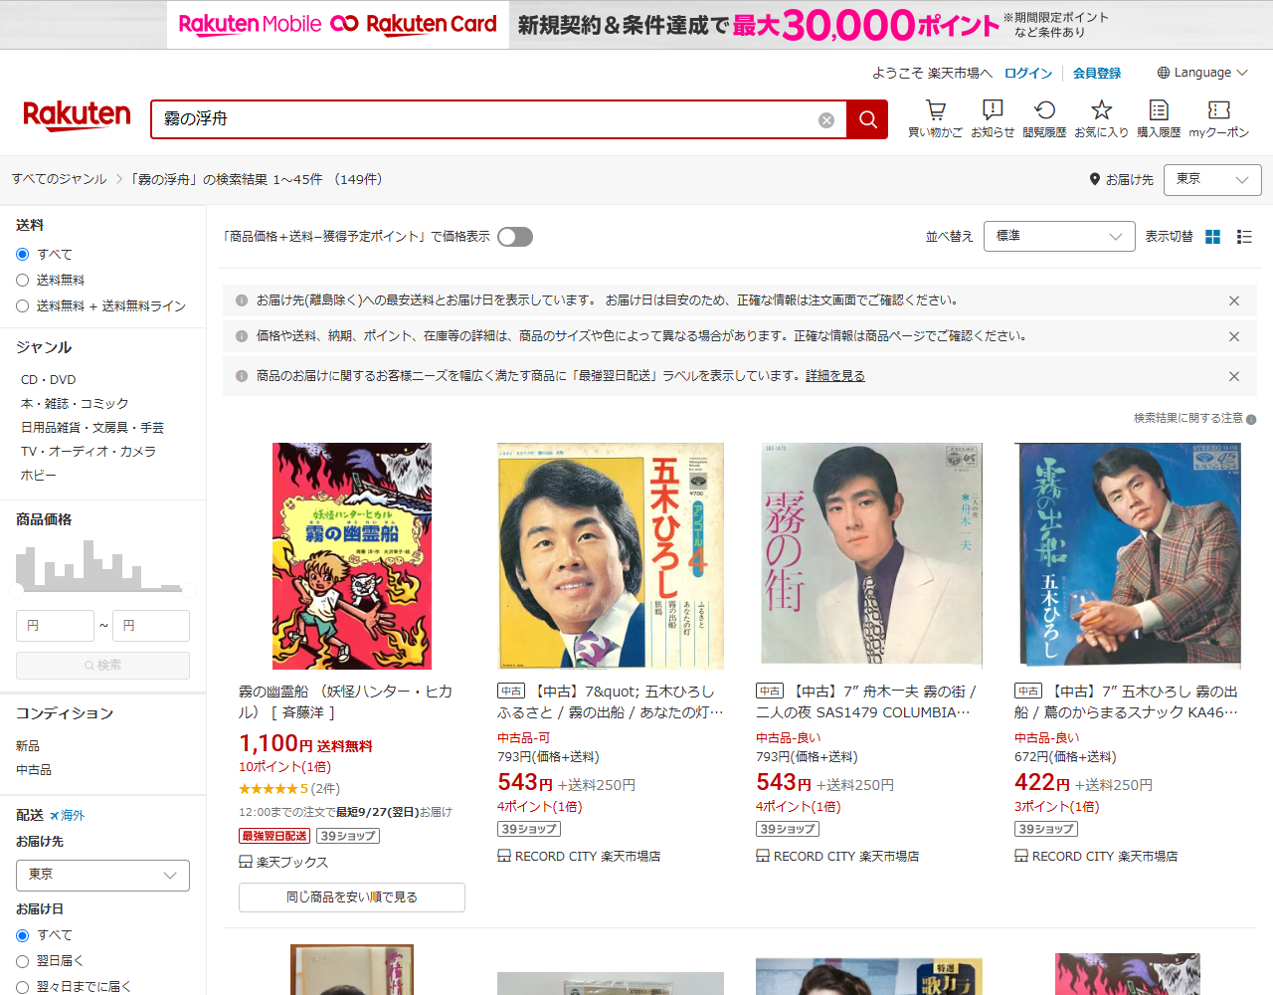Click the globe Language icon
This screenshot has height=995, width=1273.
click(1164, 73)
